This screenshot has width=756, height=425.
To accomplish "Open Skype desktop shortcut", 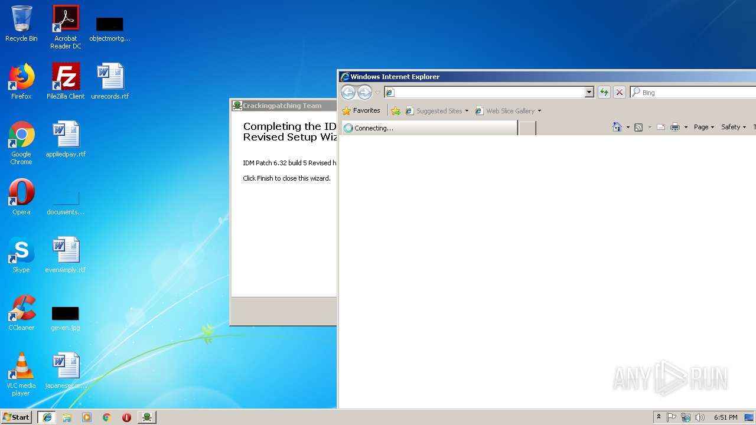I will (x=21, y=255).
